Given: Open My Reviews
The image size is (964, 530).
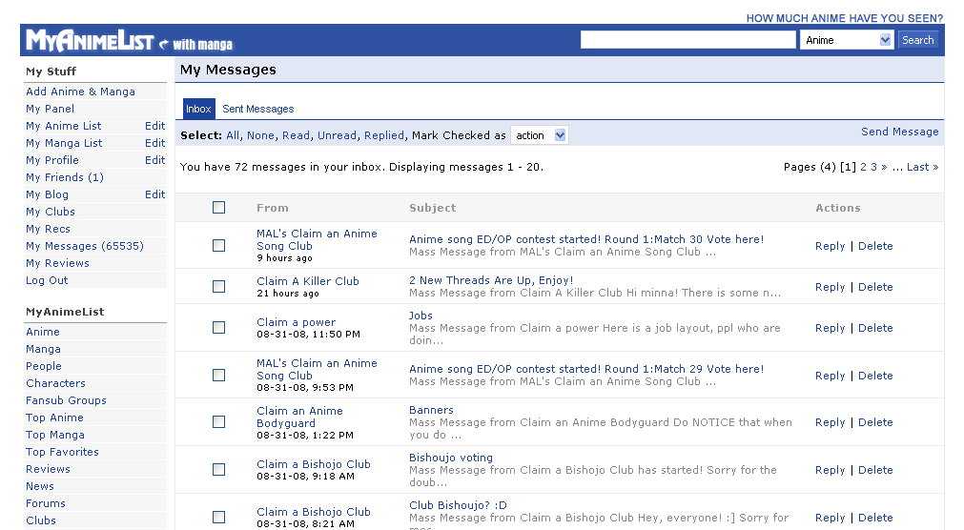Looking at the screenshot, I should pos(57,264).
